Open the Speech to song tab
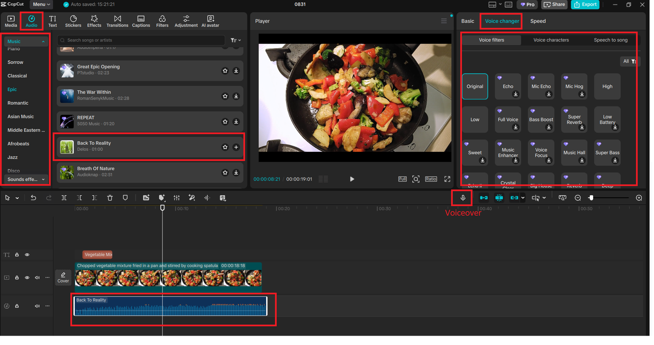 click(x=611, y=40)
